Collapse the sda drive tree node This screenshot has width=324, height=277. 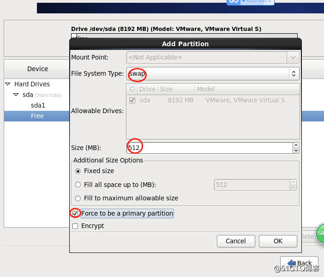click(16, 95)
